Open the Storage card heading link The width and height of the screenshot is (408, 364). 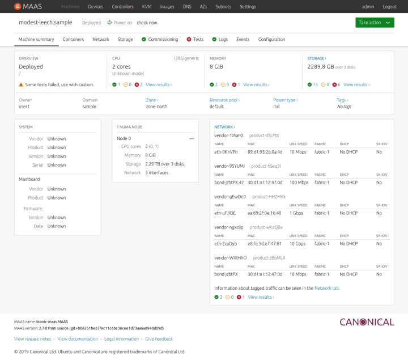coord(317,58)
